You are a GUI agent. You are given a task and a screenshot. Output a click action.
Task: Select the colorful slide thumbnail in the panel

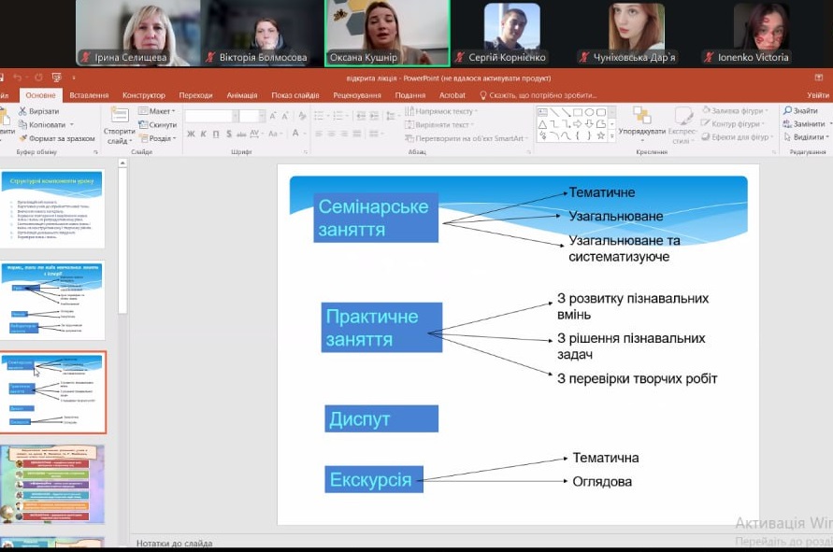click(53, 484)
